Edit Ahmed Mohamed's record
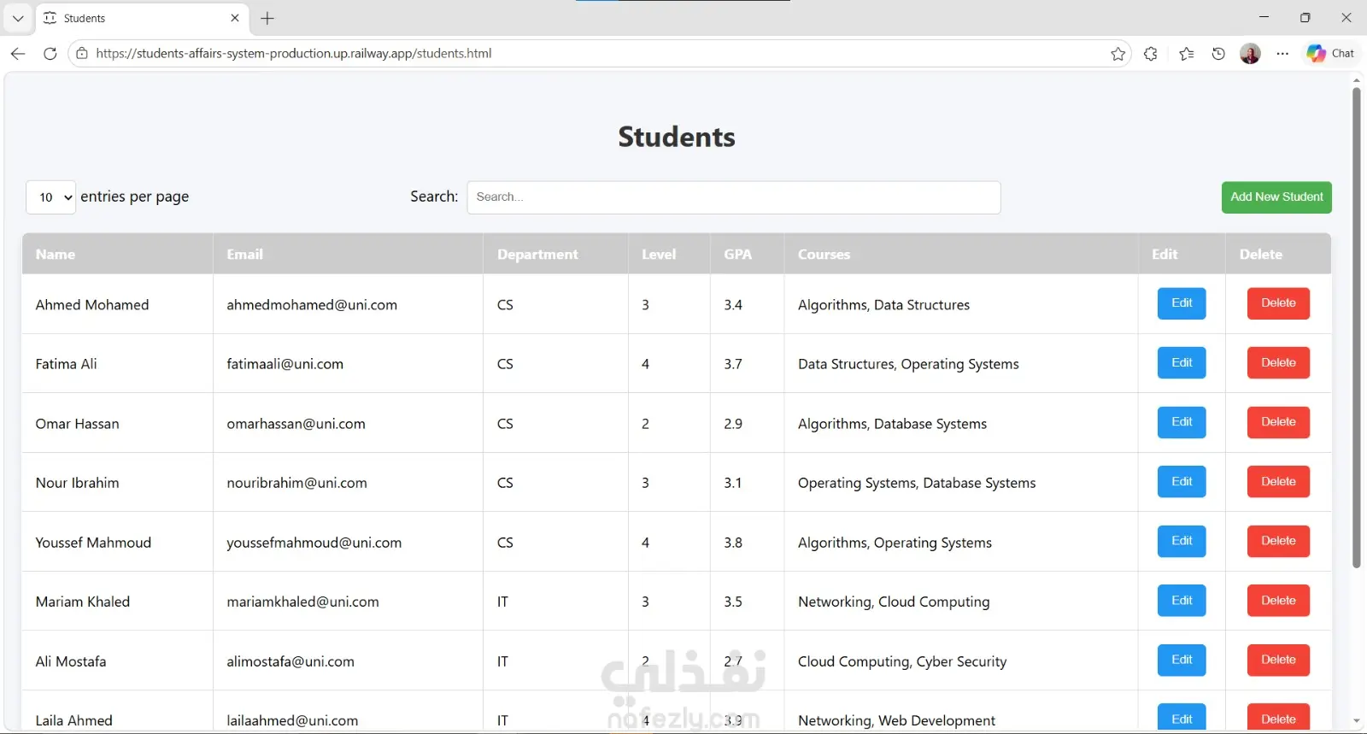This screenshot has width=1367, height=734. (x=1182, y=303)
